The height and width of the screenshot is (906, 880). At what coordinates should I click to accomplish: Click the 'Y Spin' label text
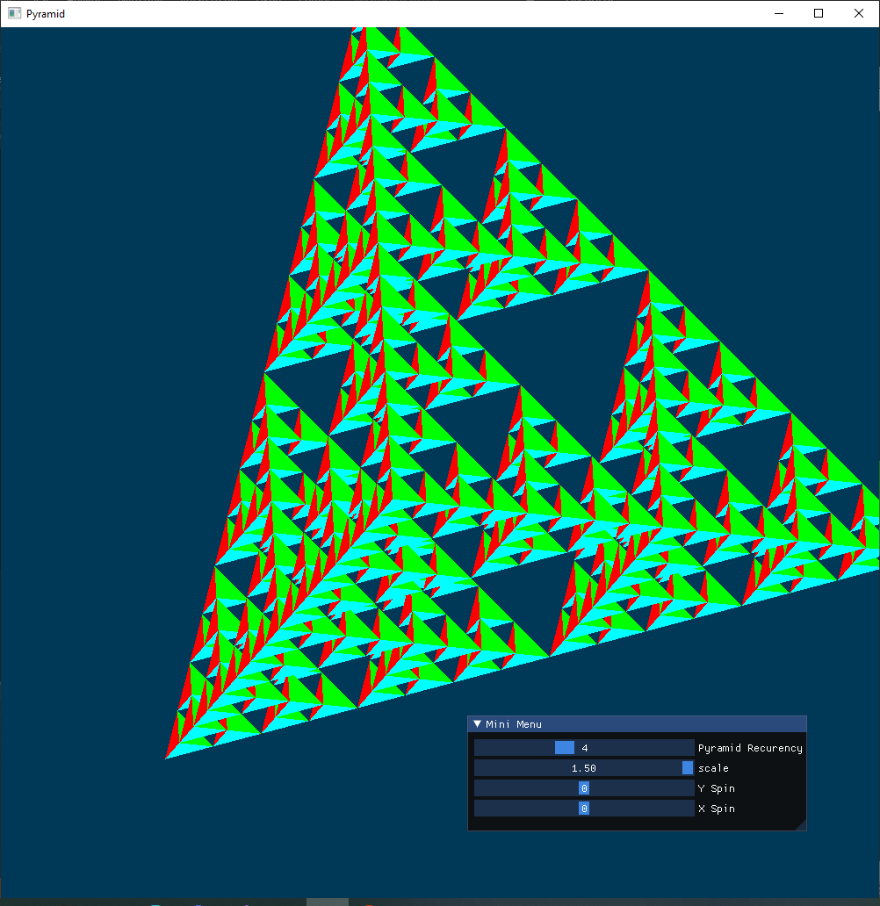(x=716, y=787)
